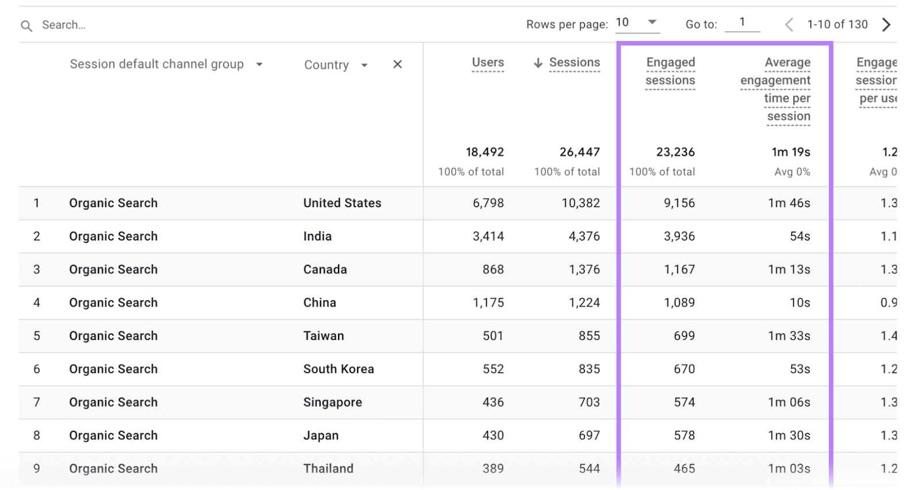Select the United States row

342,203
